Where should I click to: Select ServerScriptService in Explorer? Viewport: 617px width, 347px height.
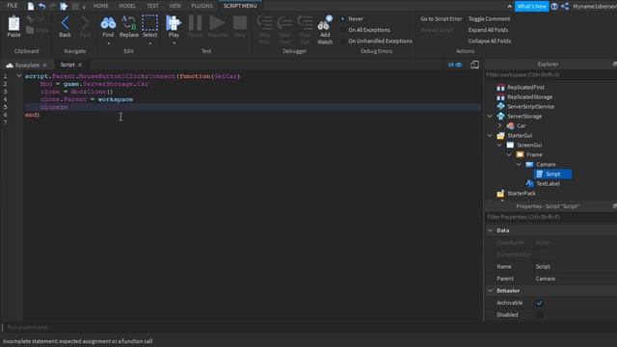pyautogui.click(x=530, y=107)
